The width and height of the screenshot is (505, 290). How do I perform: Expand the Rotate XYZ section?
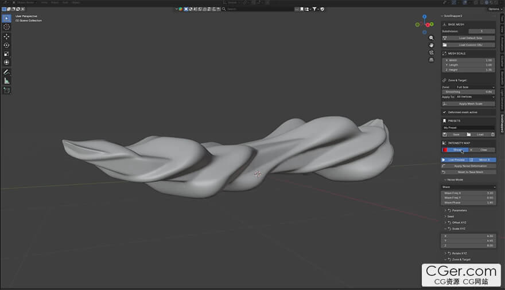[x=460, y=253]
